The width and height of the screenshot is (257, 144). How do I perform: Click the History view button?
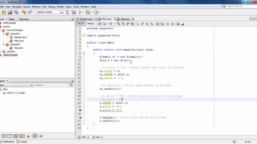click(x=91, y=24)
